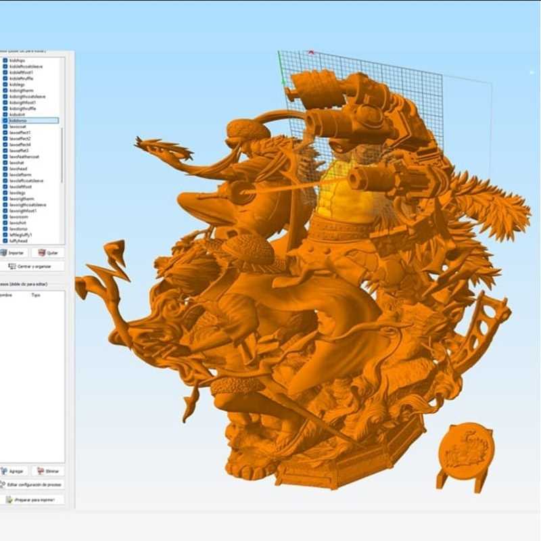
Task: Select the kiddrightfoot1 model name
Action: 23,103
